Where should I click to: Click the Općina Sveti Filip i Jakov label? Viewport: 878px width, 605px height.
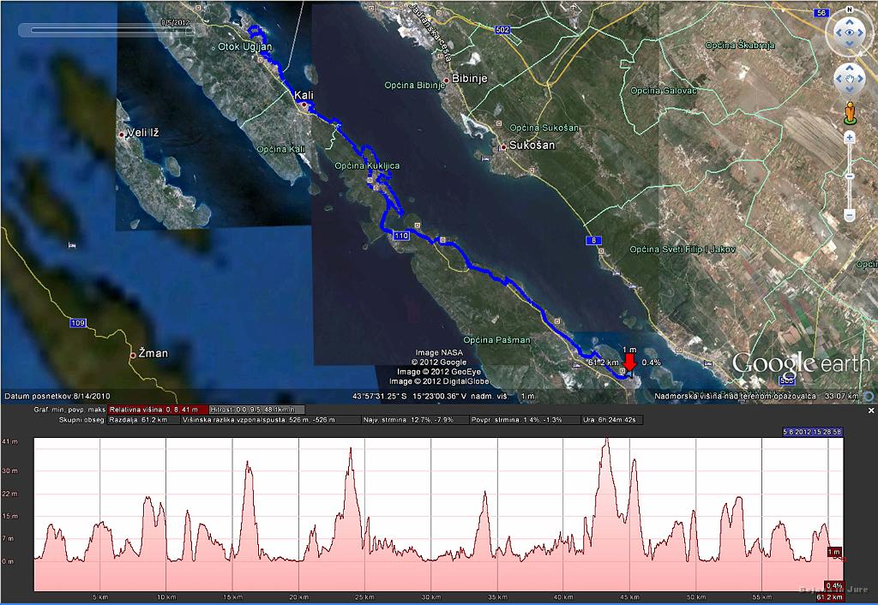pos(683,249)
